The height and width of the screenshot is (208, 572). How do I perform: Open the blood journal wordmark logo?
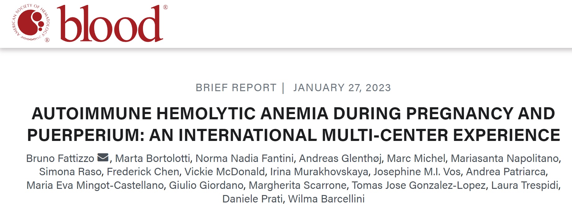[x=112, y=23]
